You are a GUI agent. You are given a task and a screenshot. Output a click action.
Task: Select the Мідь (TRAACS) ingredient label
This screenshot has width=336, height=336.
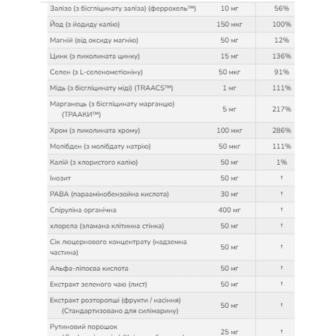(111, 88)
